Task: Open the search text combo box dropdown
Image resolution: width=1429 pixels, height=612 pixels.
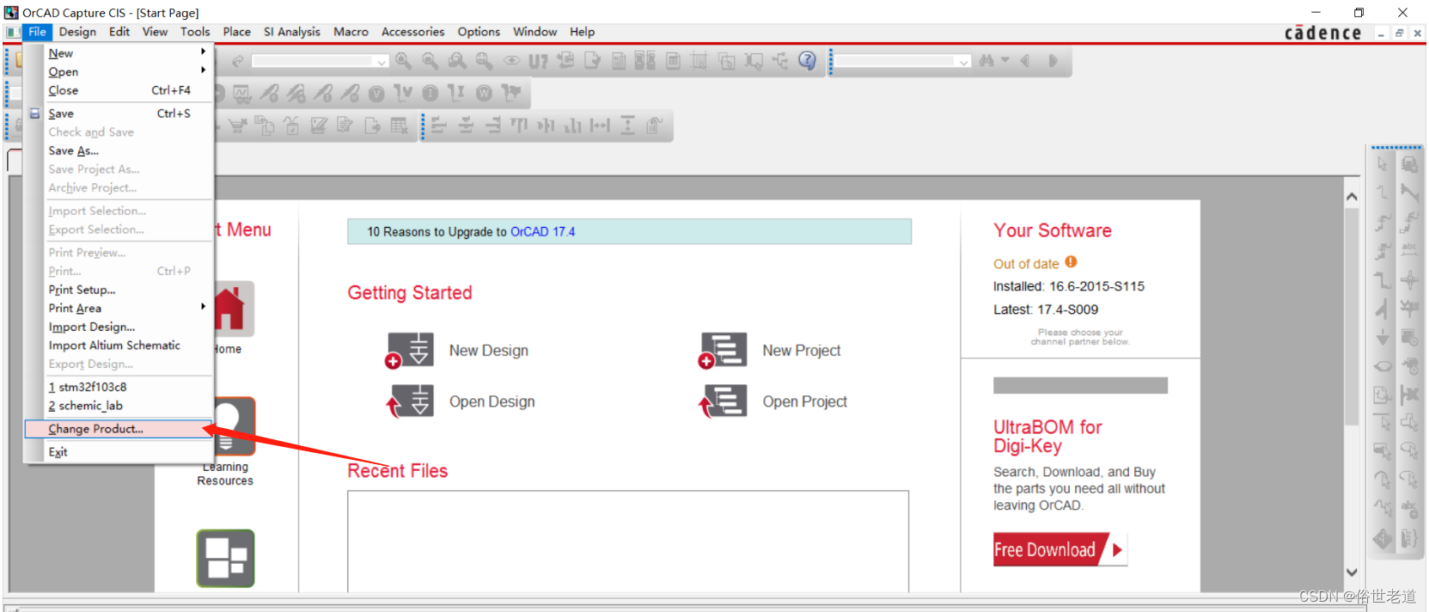Action: tap(964, 61)
